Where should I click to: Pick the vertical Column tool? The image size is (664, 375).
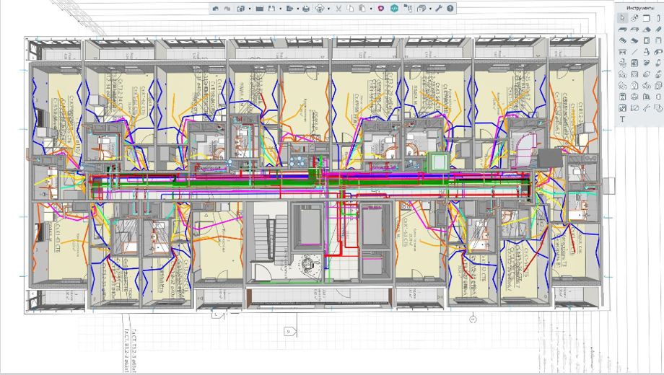(x=658, y=18)
